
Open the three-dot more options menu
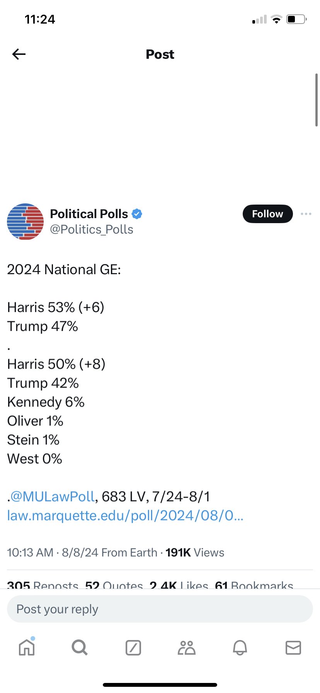[x=306, y=214]
